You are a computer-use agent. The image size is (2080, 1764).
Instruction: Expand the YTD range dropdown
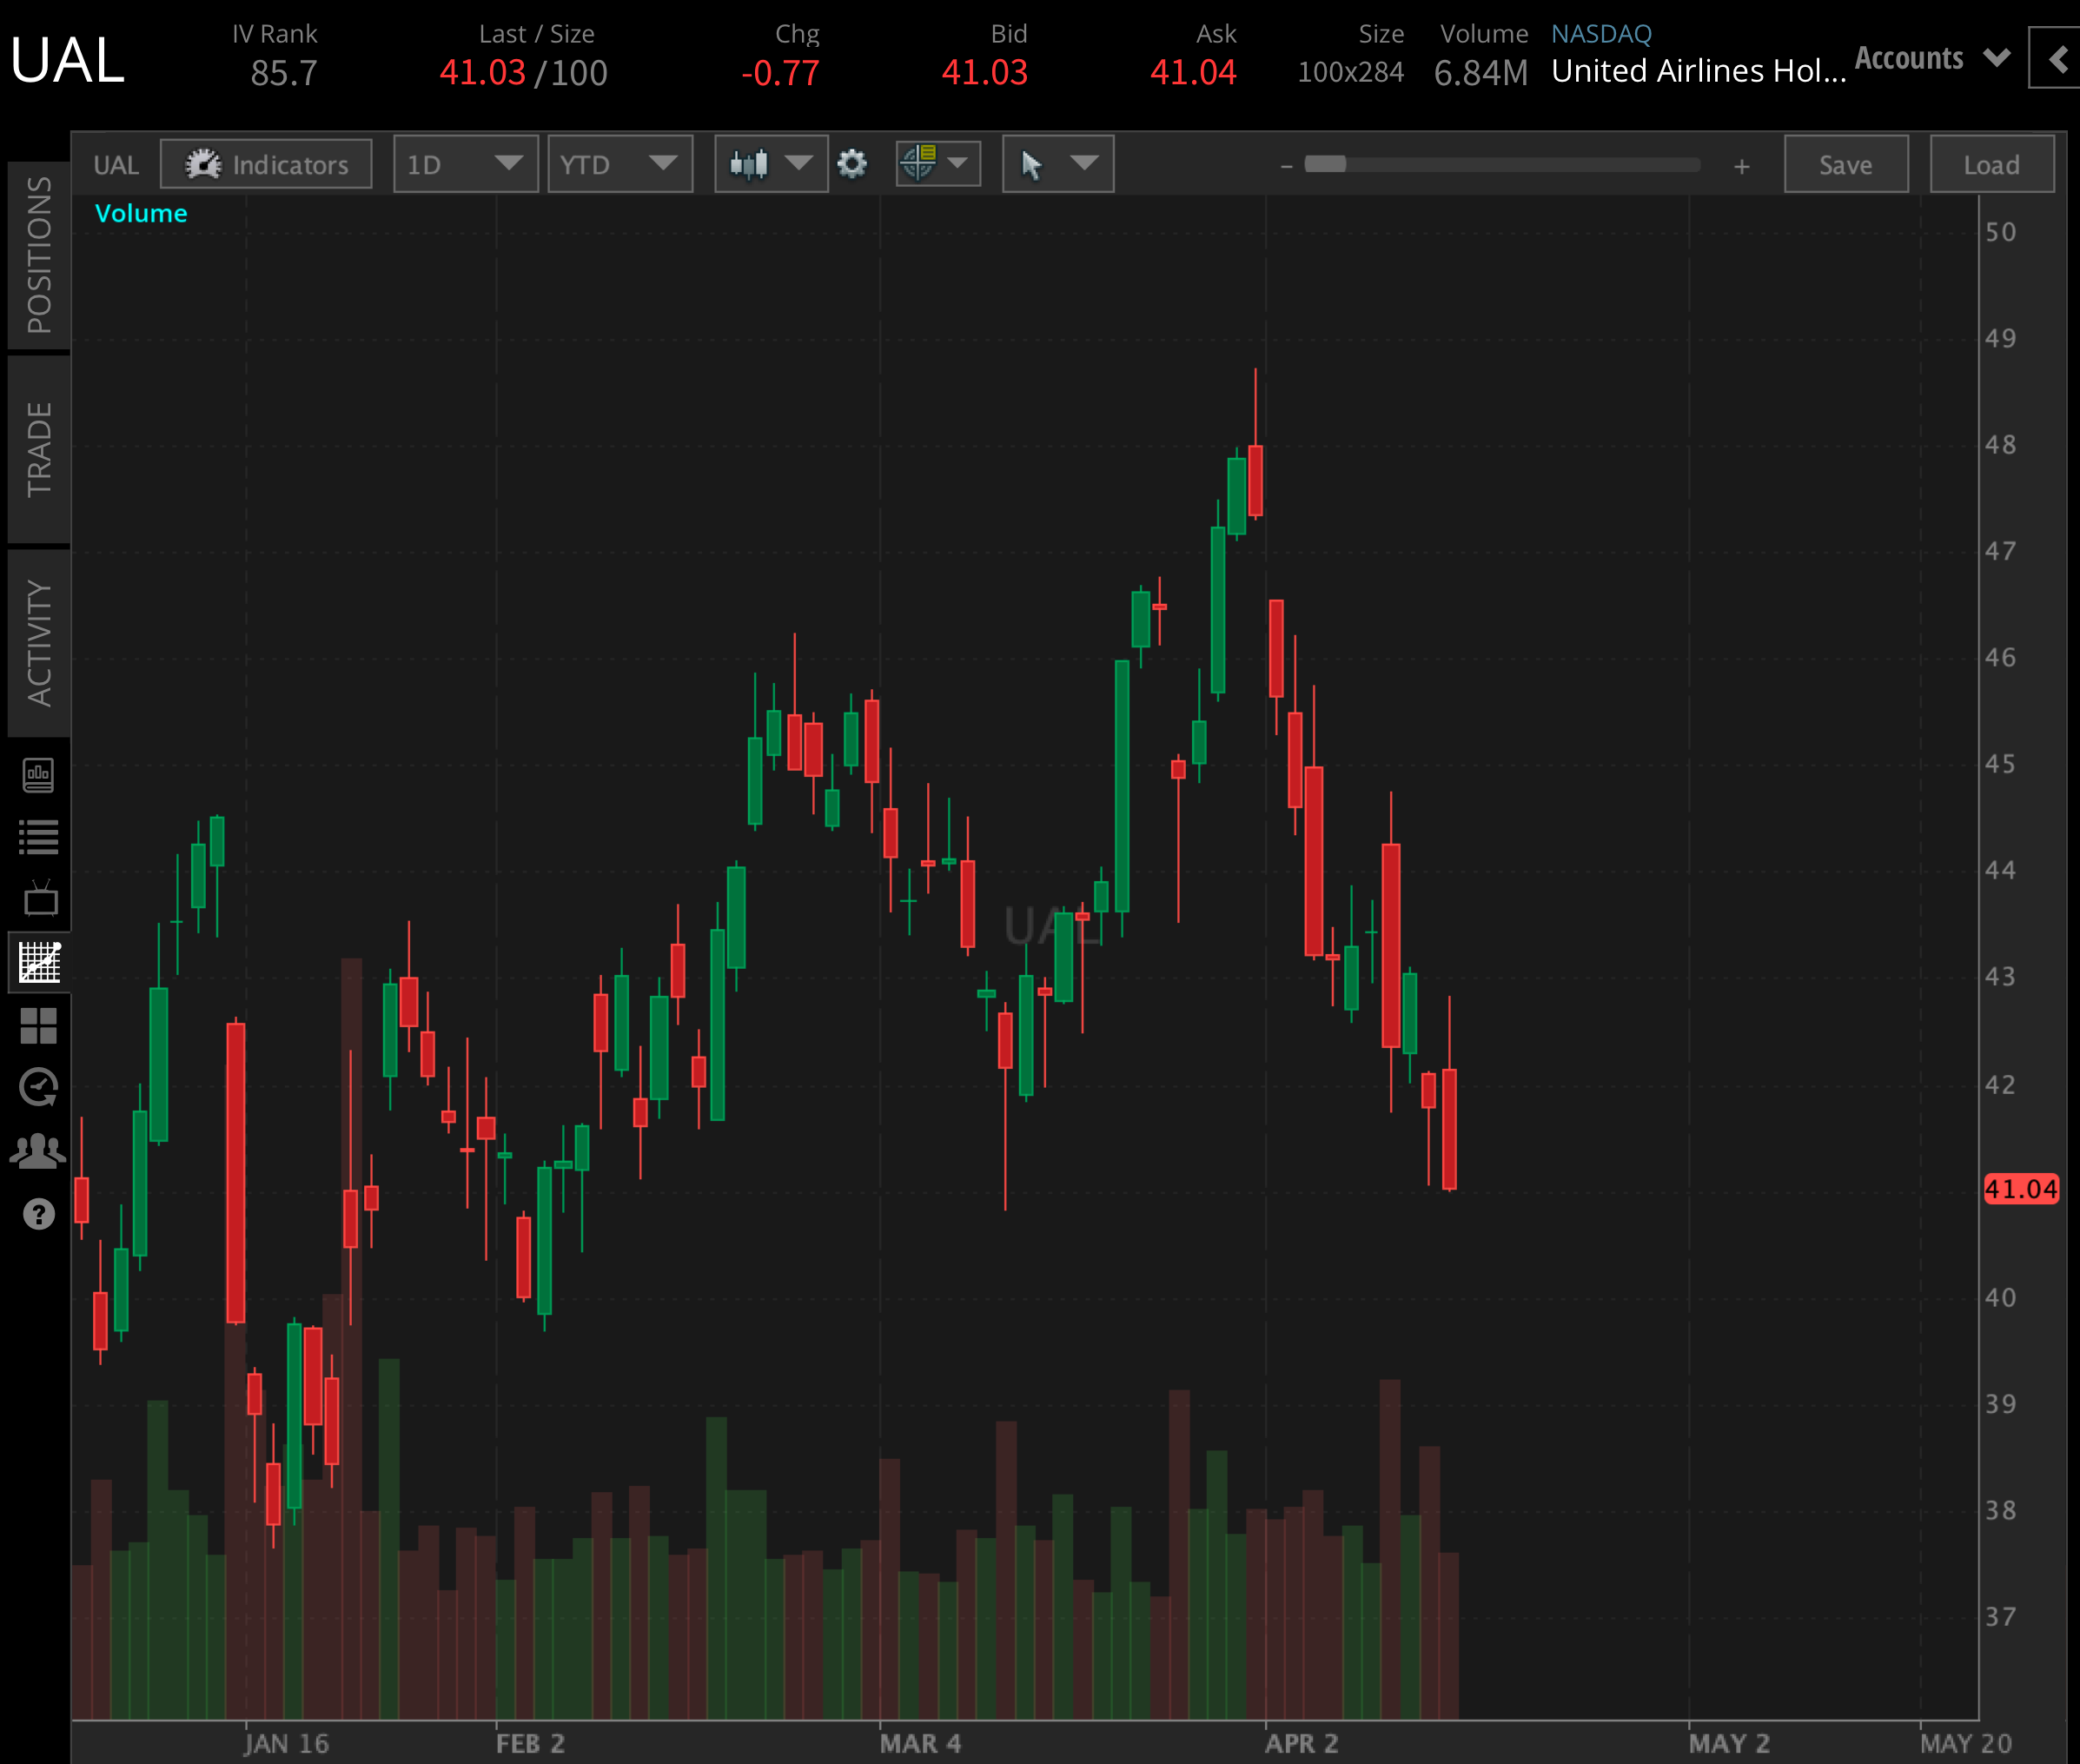[x=620, y=164]
